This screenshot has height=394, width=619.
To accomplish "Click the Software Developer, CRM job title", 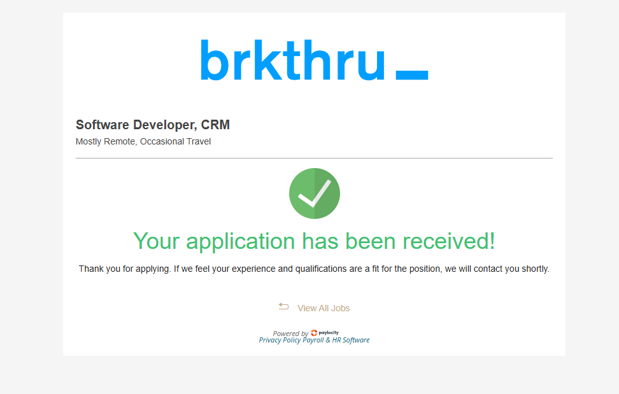I will click(152, 125).
